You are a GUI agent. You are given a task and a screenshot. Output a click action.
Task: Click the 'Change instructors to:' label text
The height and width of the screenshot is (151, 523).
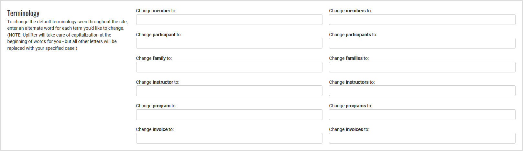tap(352, 82)
